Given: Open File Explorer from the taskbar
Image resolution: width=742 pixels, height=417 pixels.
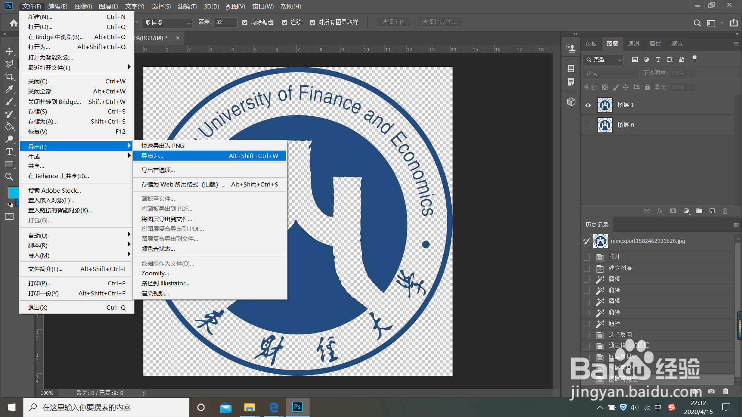Looking at the screenshot, I should click(249, 407).
